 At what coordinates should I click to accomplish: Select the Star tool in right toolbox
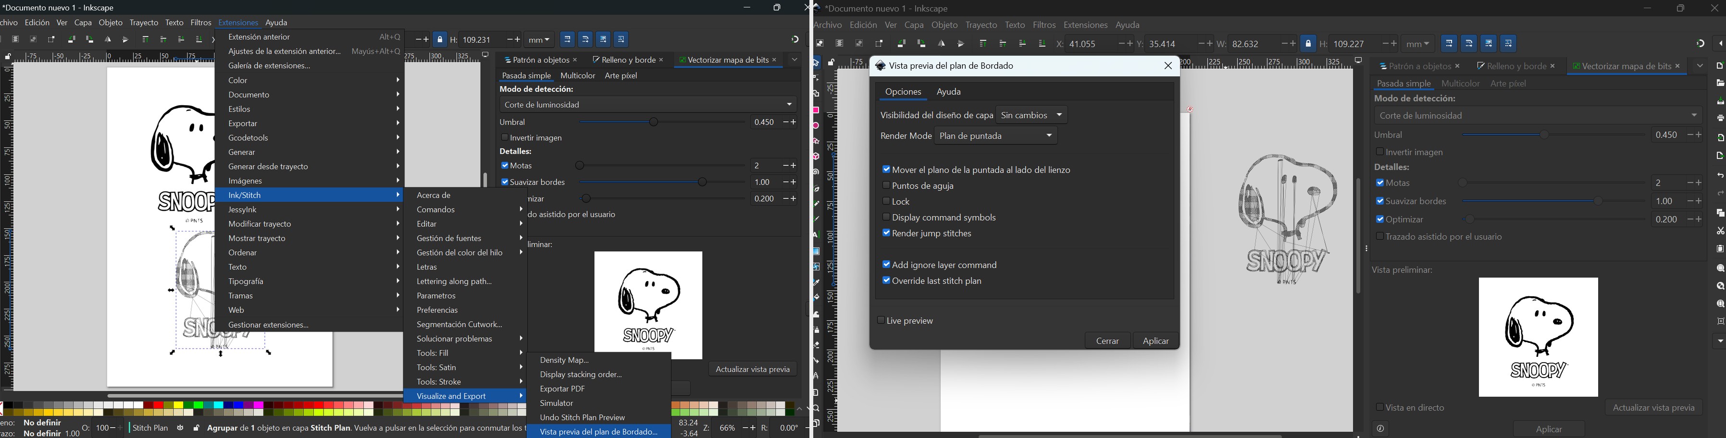(816, 141)
